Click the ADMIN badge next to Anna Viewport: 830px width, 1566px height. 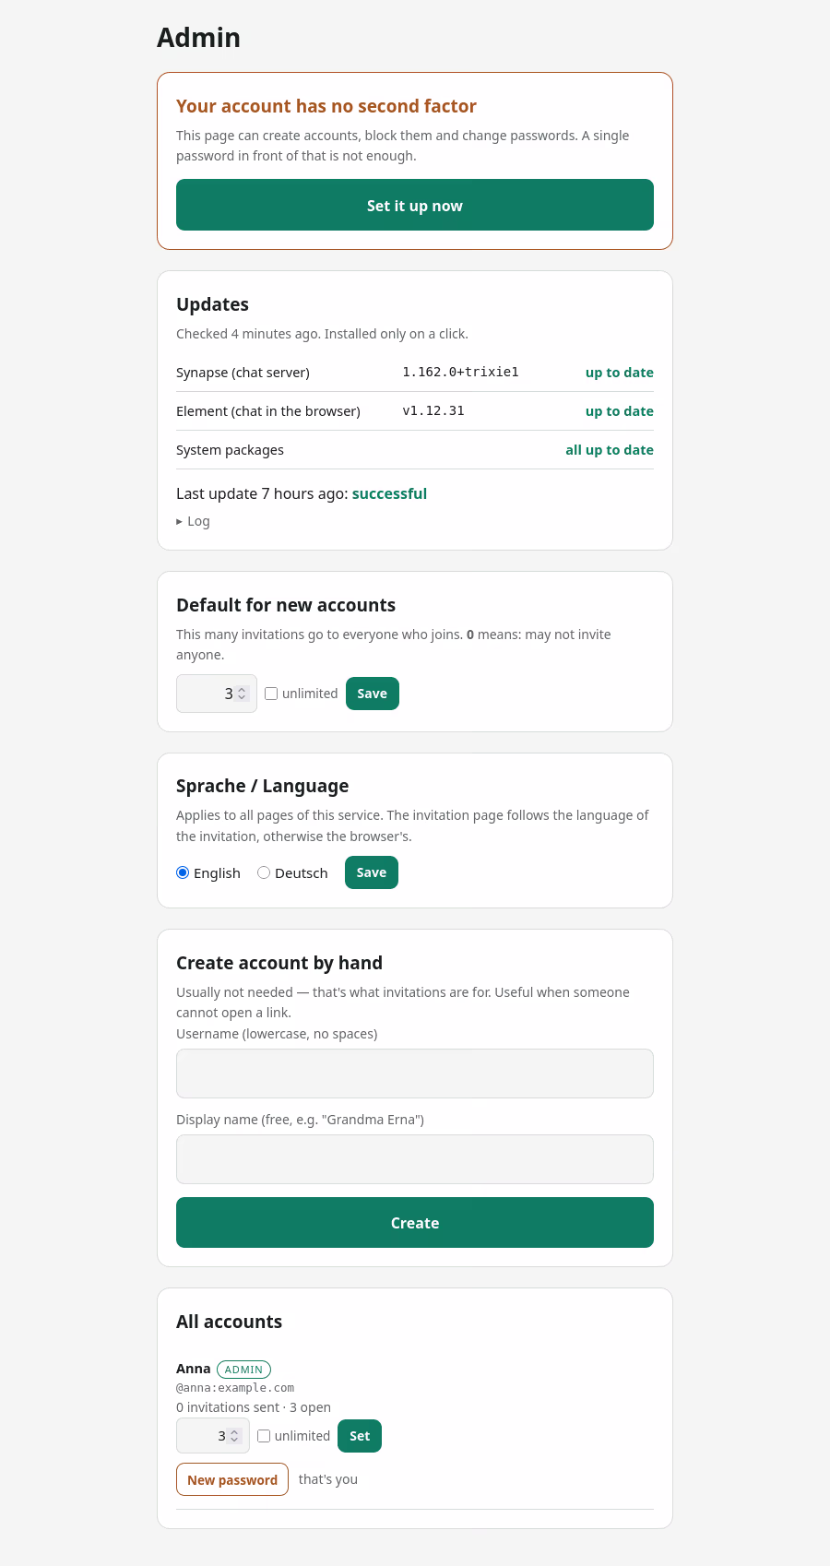tap(243, 1370)
